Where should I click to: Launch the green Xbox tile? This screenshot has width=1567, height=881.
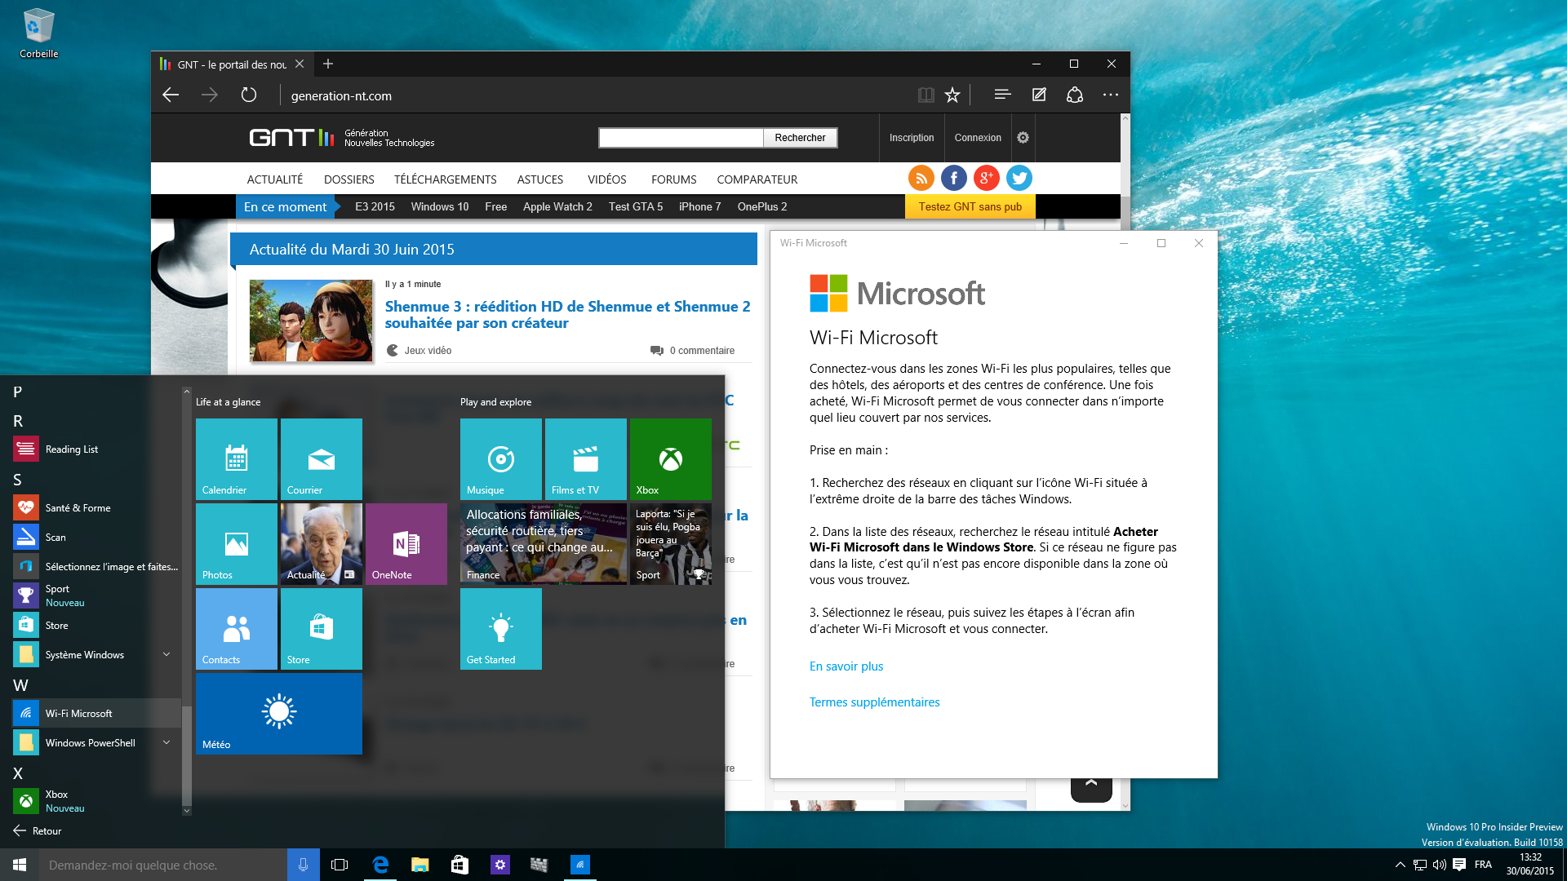[671, 459]
